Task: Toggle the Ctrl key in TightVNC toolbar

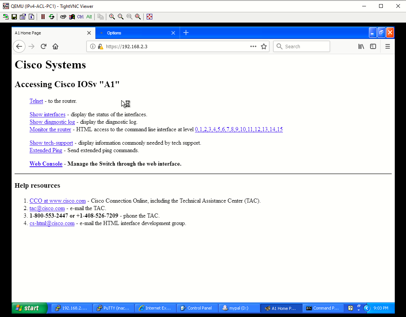Action: pos(80,17)
